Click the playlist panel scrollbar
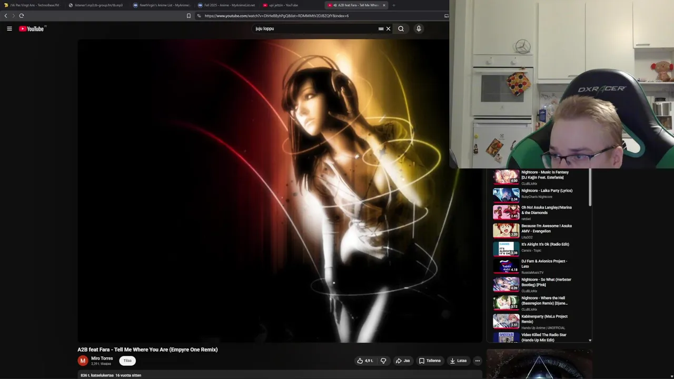This screenshot has height=379, width=674. pos(590,187)
